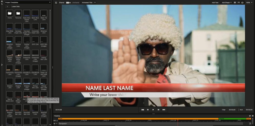Click the lock icon beside Shared
This screenshot has width=255, height=126.
tap(56, 3)
